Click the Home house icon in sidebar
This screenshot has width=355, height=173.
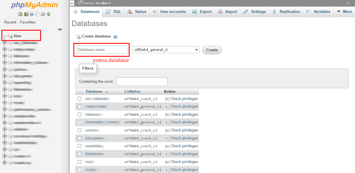(20, 14)
